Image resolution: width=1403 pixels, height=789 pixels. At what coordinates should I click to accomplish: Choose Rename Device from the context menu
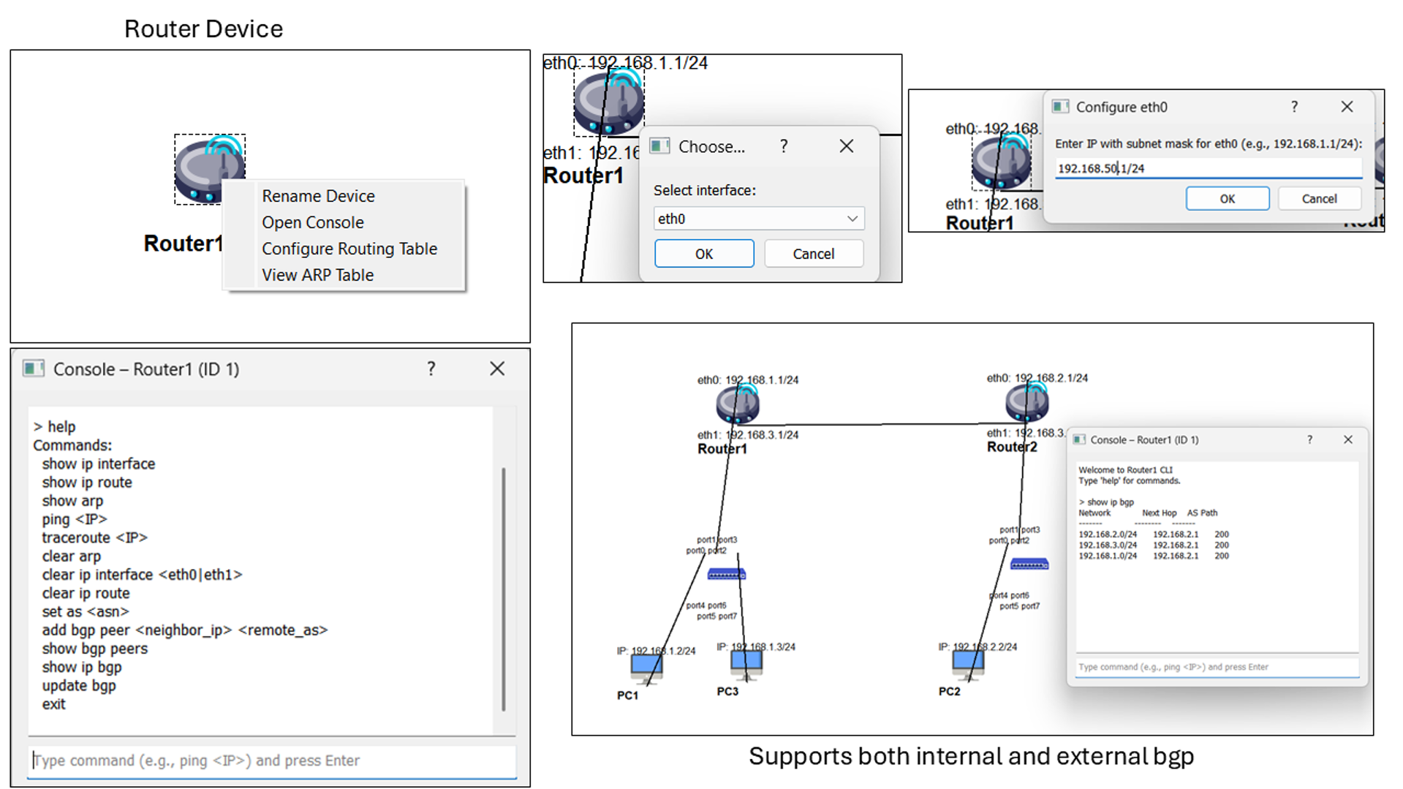[x=318, y=196]
